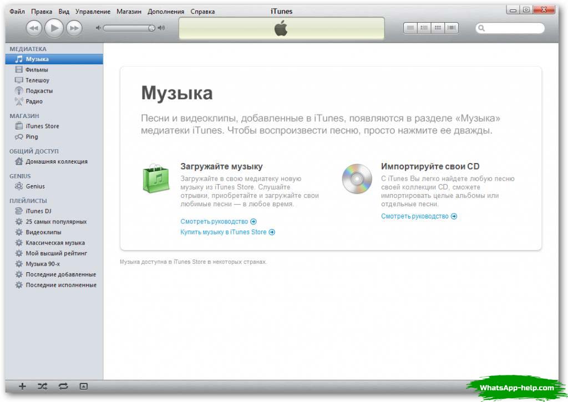Viewport: 568px width, 402px height.
Task: Click Смотреть руководство under Загружайте музыку
Action: [x=219, y=221]
